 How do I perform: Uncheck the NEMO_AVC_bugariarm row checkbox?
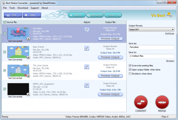5,89
